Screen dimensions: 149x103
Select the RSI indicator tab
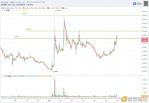(40, 98)
